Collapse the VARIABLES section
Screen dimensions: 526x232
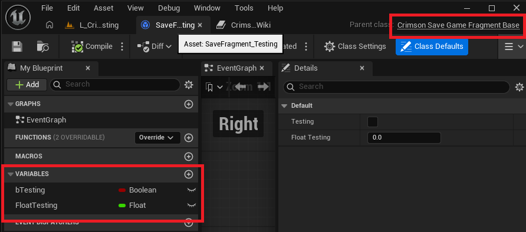point(11,174)
